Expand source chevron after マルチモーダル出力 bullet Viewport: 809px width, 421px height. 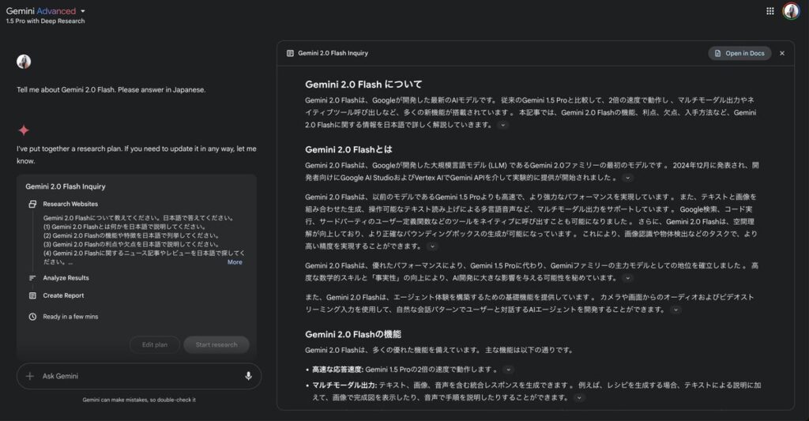click(x=578, y=398)
